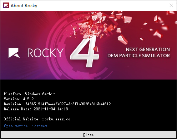Click the Close button
Screen dimensions: 177x139
[x=88, y=135]
